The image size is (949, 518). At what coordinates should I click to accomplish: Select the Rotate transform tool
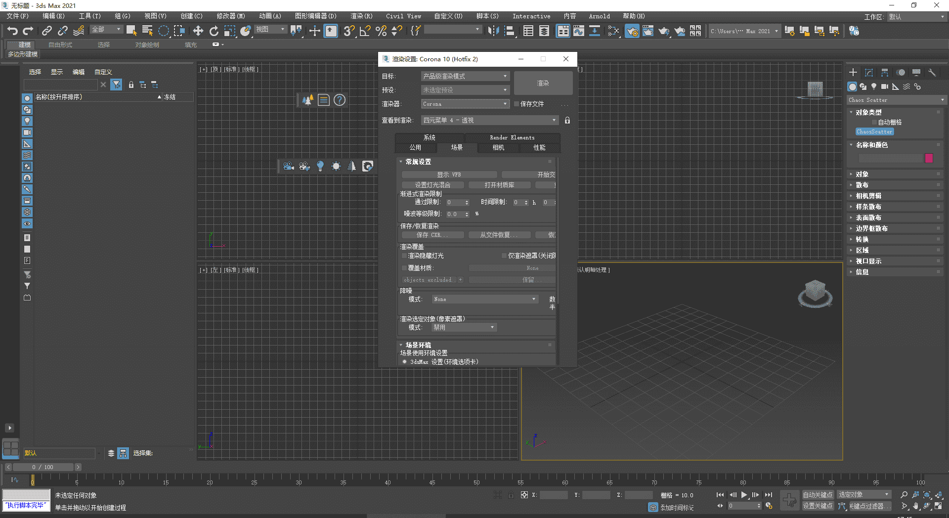(x=214, y=31)
